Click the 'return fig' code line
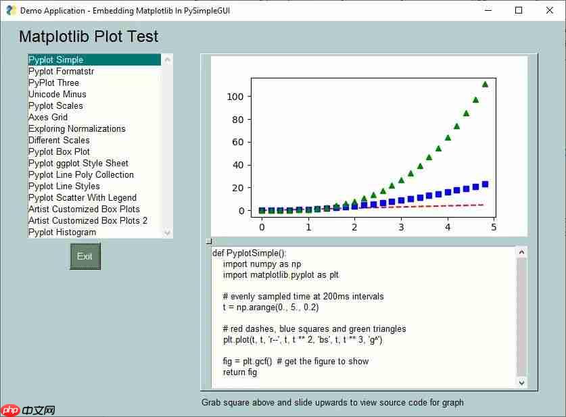Viewport: 566px width, 417px height. coord(240,372)
